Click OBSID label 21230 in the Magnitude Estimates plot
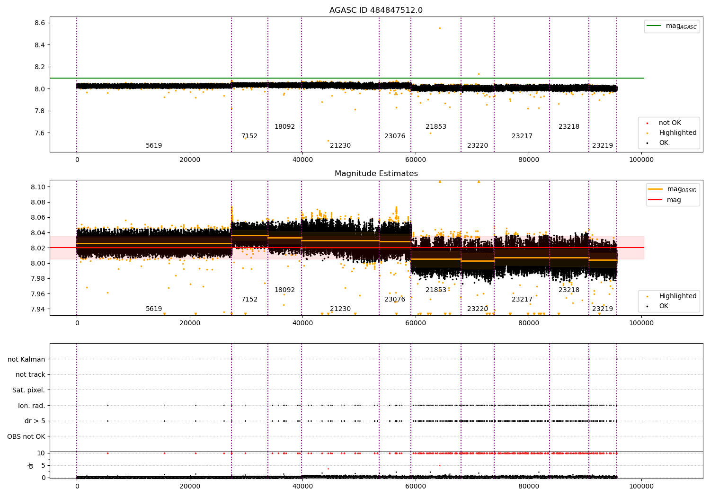Image resolution: width=710 pixels, height=497 pixels. tap(340, 309)
